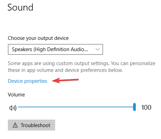Click the device preferences below text line
This screenshot has height=139, width=161.
65,70
